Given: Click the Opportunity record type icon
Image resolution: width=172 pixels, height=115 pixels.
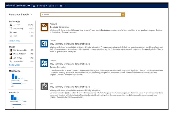Looking at the screenshot, I should click(11, 28).
